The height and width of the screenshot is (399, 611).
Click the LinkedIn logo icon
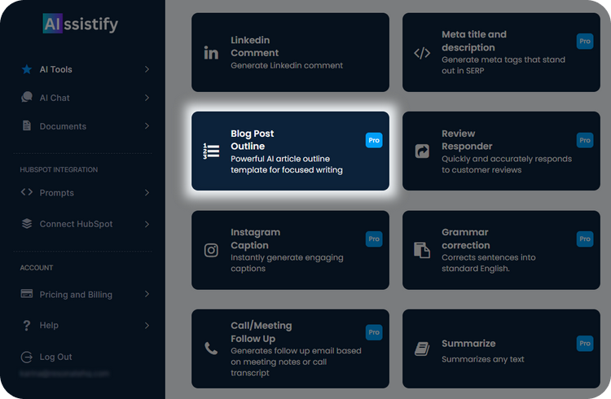(x=211, y=53)
